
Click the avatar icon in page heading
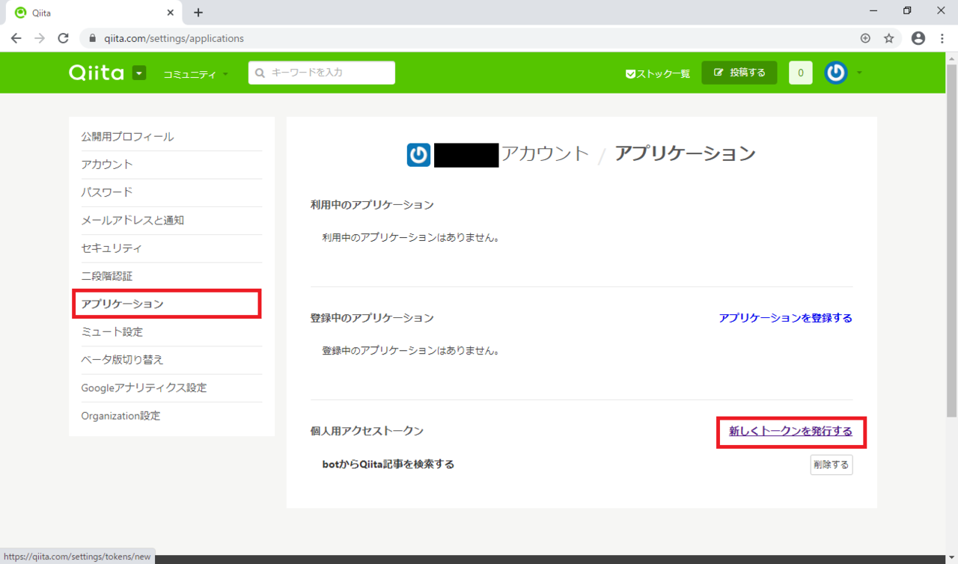418,155
